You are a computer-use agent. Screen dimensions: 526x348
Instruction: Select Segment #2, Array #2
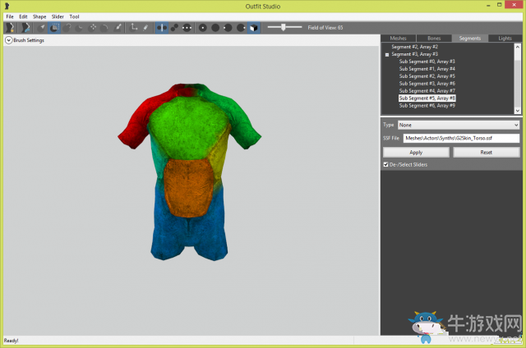tap(414, 47)
